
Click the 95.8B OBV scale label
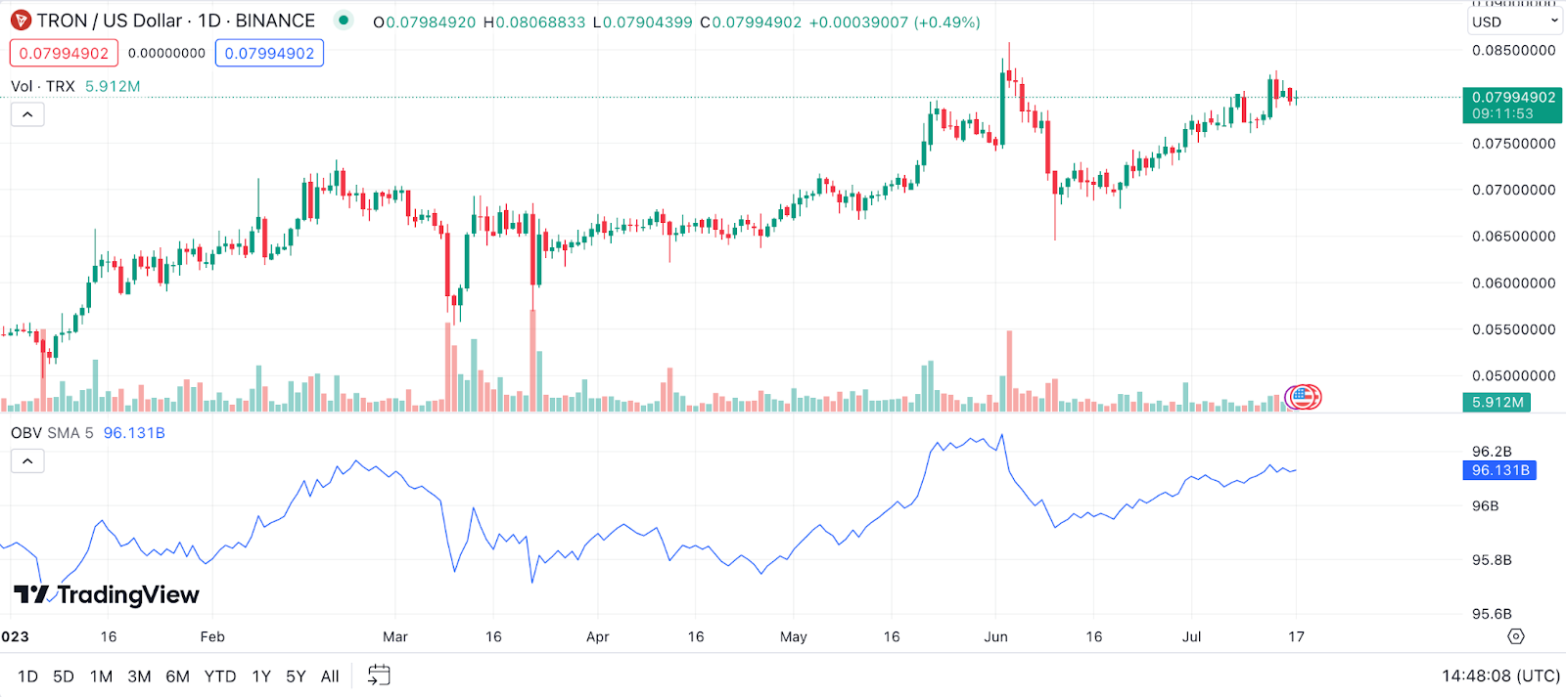1492,560
